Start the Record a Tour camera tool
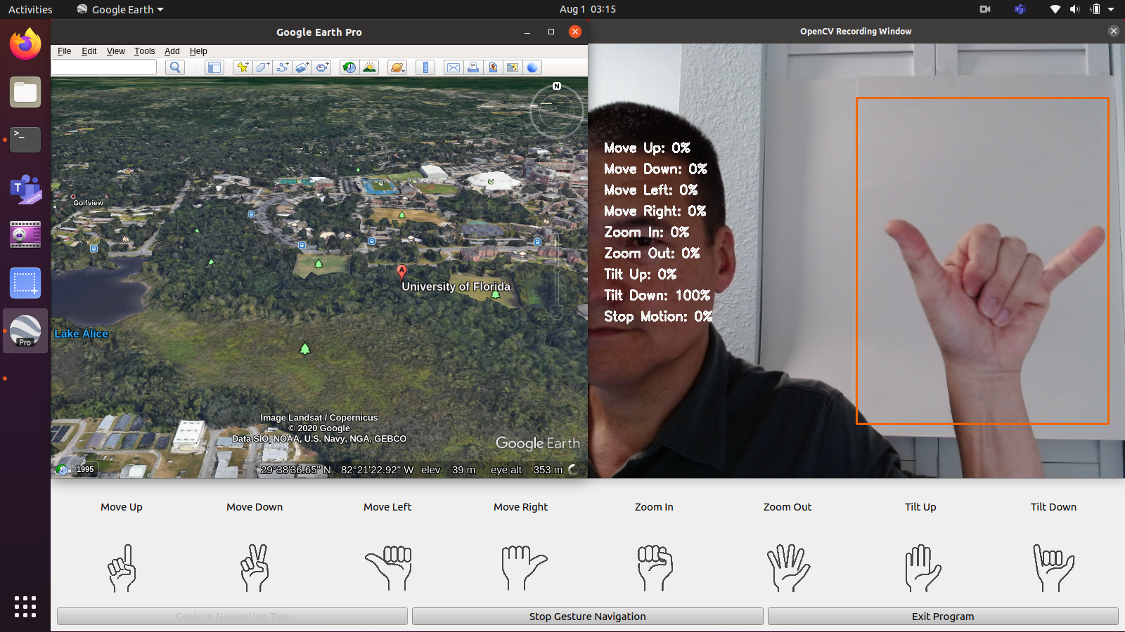 tap(322, 67)
